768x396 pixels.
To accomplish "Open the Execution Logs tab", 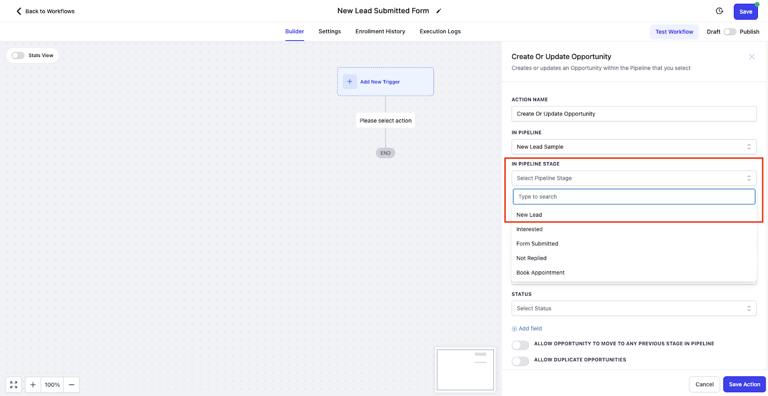I will click(x=440, y=31).
